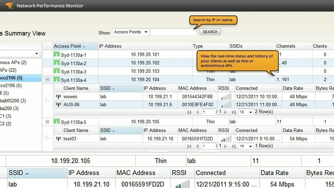Sort Syd-1130a-5 clients by SSID column
The image size is (334, 188).
point(121,130)
